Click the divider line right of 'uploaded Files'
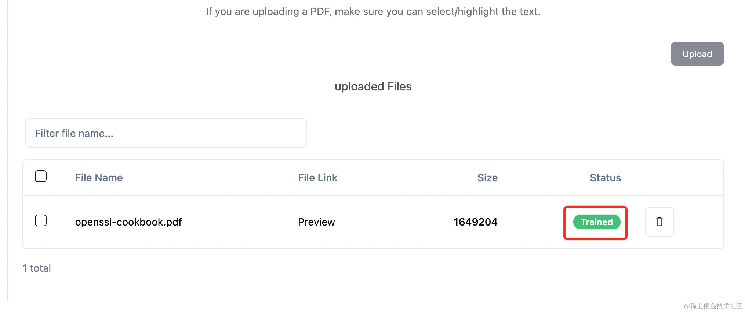 571,86
